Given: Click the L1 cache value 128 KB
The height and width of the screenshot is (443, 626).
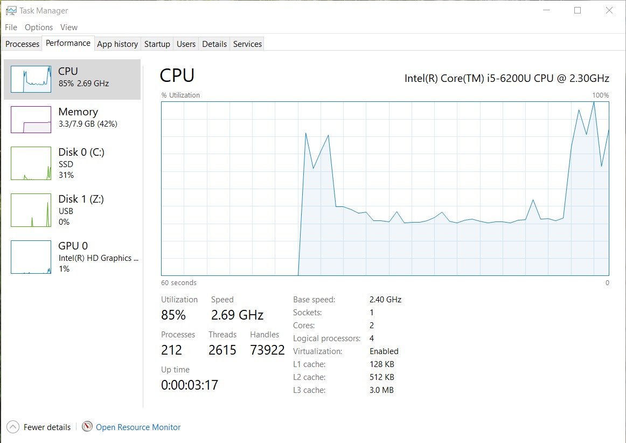Looking at the screenshot, I should [x=381, y=364].
